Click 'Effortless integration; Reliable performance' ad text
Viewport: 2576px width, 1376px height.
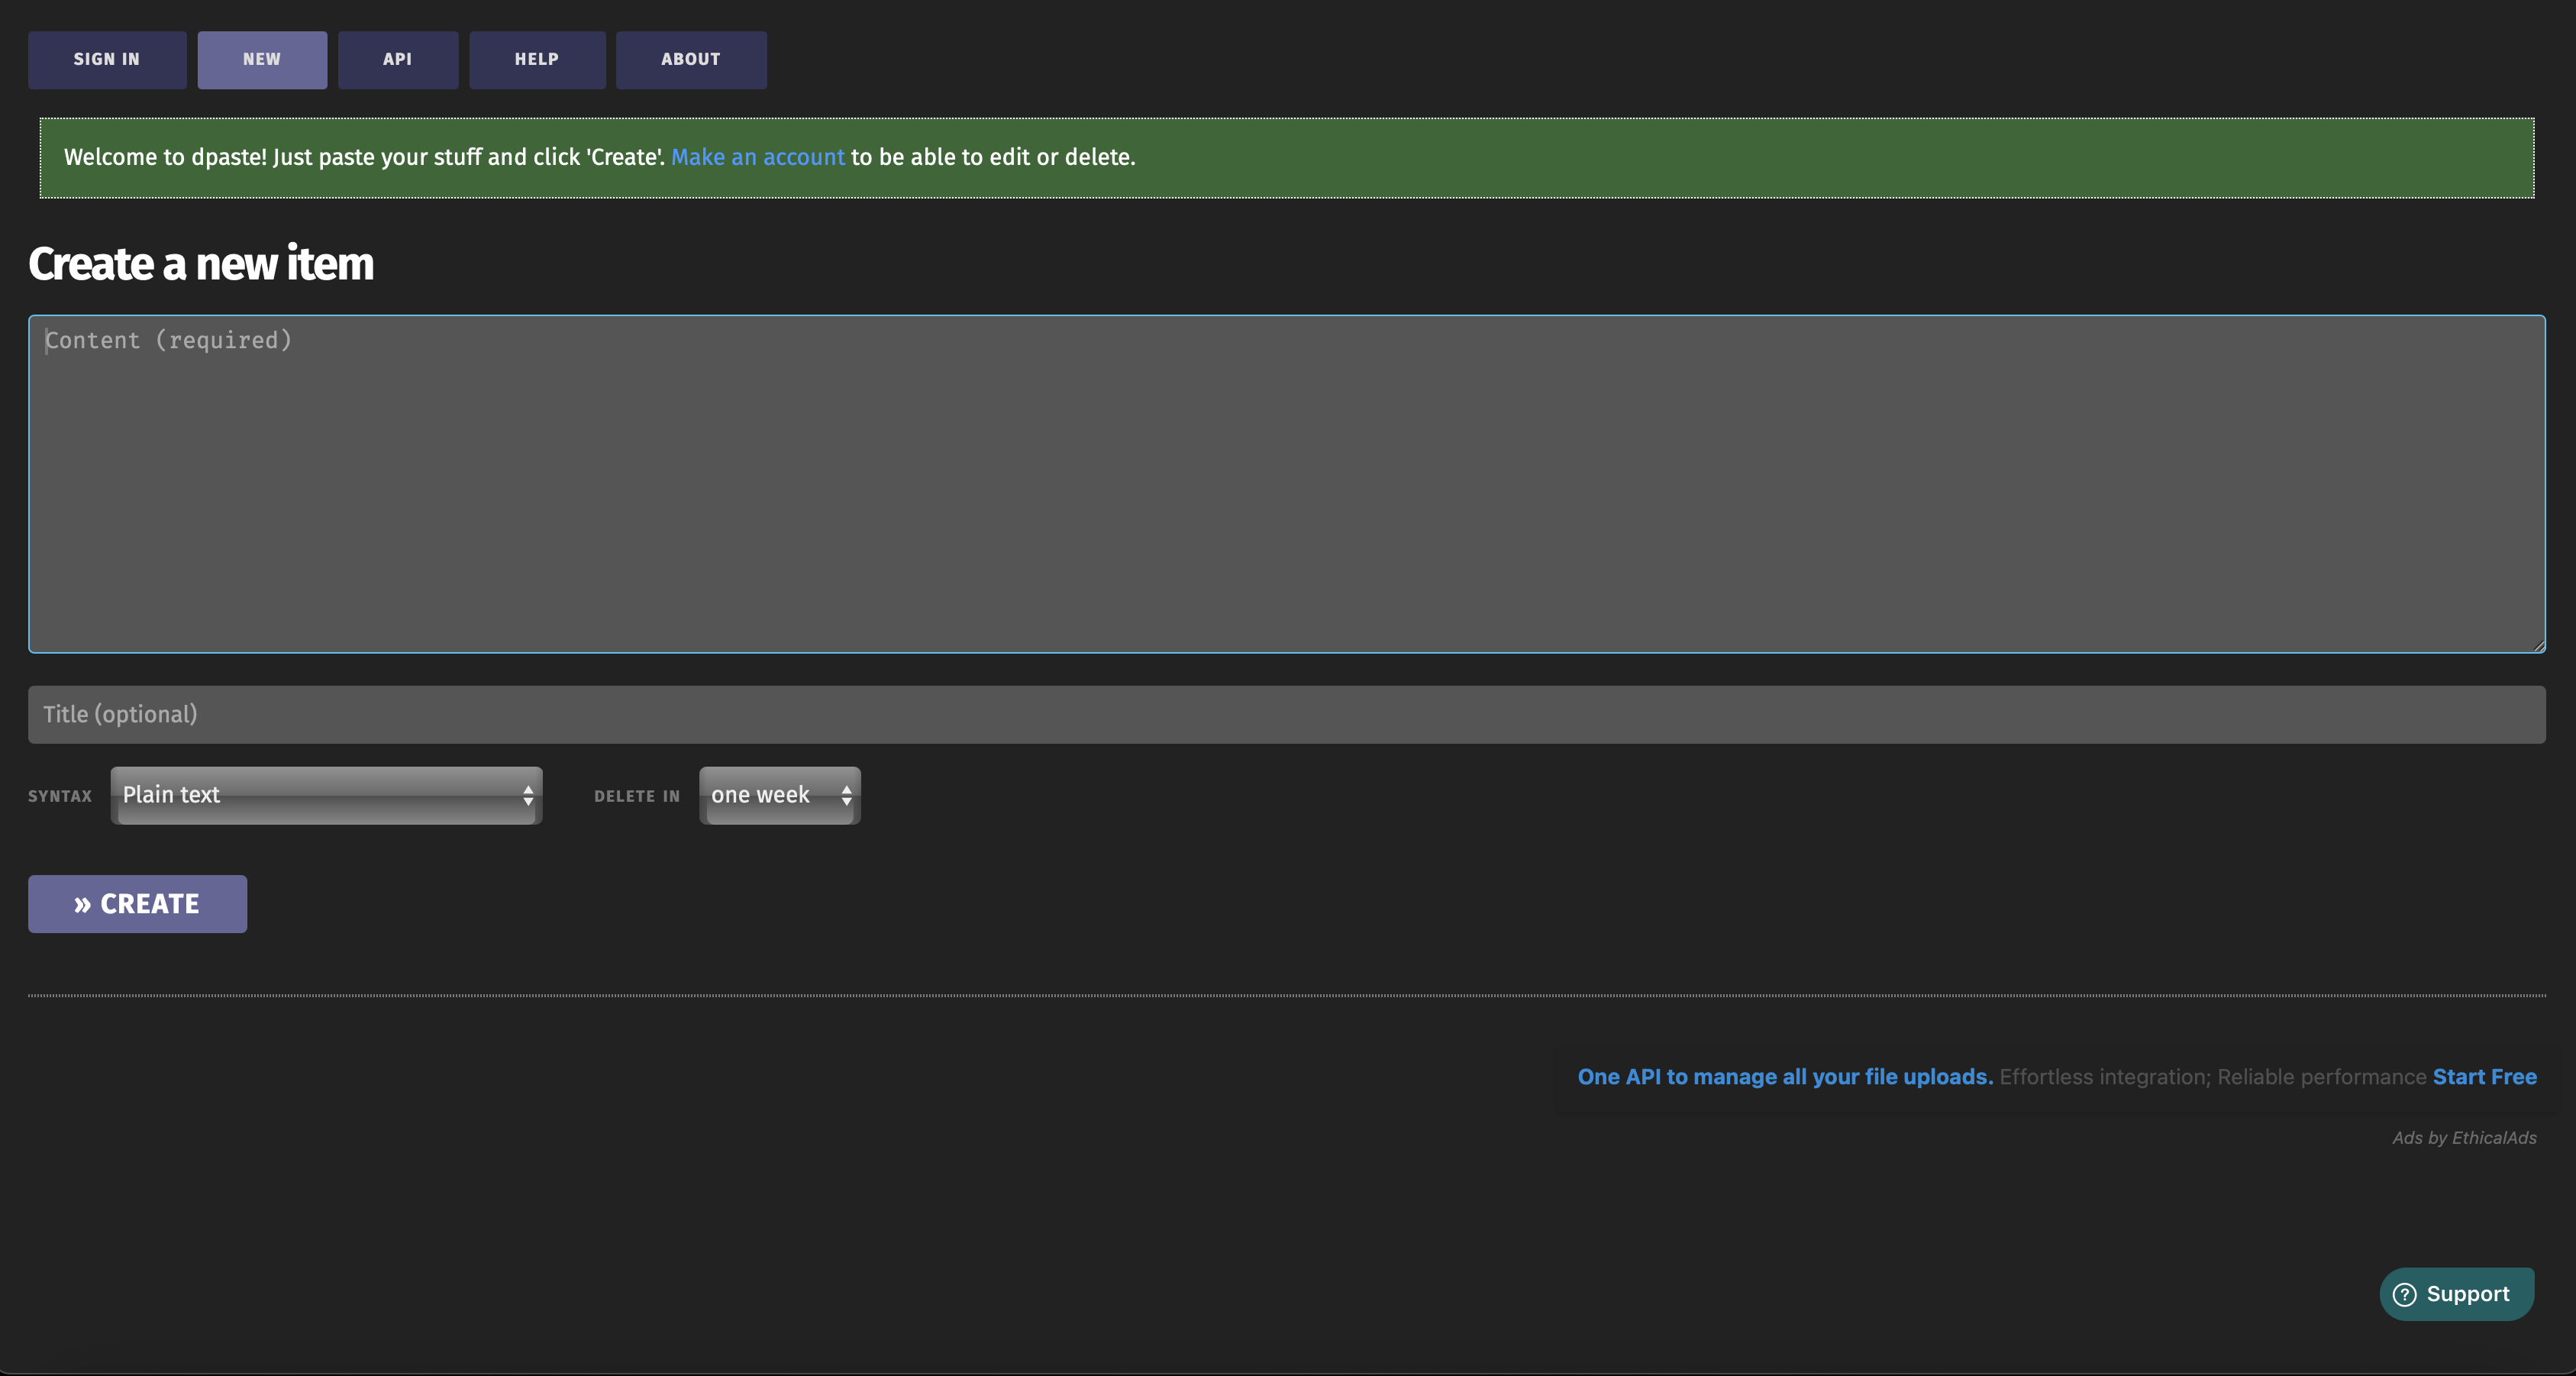point(2213,1077)
